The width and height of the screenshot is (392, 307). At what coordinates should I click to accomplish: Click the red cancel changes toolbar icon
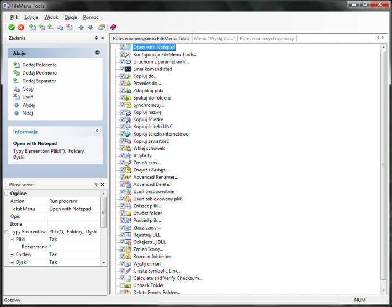point(21,27)
